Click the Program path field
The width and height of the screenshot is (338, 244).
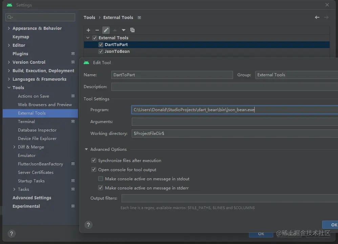coord(235,109)
